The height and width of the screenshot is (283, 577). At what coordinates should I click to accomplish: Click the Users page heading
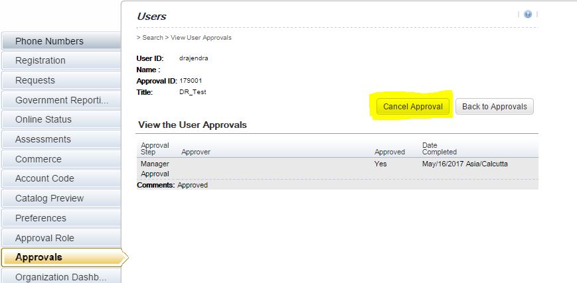pos(151,17)
